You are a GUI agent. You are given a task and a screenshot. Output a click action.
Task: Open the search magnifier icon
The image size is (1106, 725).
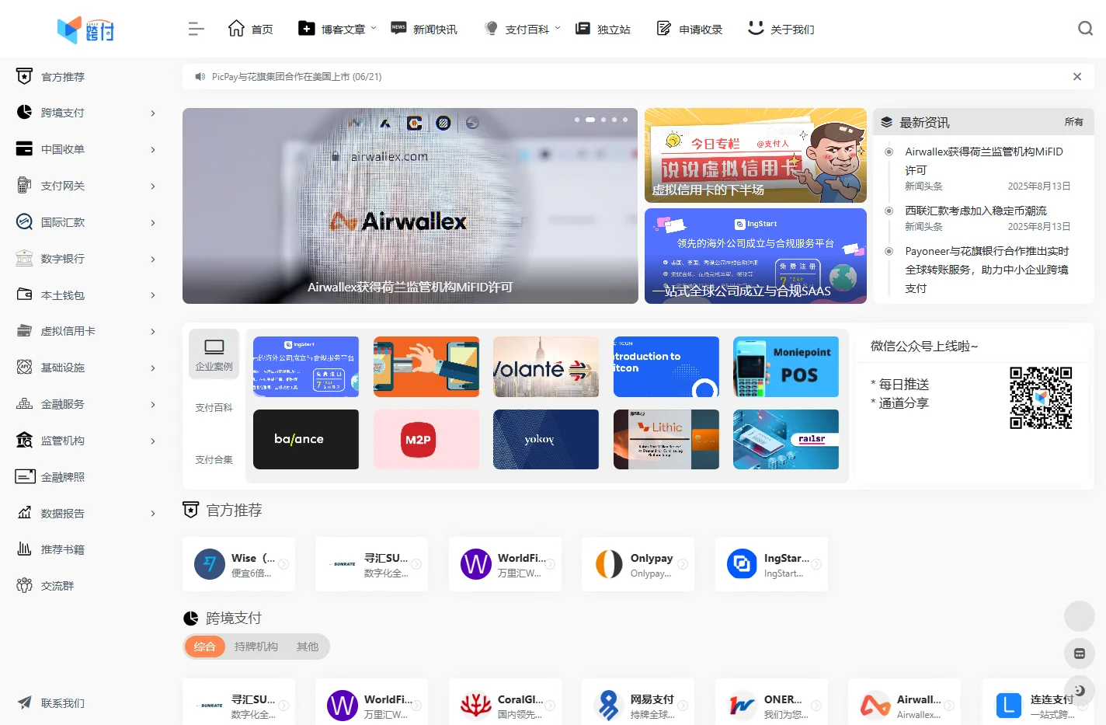point(1085,29)
